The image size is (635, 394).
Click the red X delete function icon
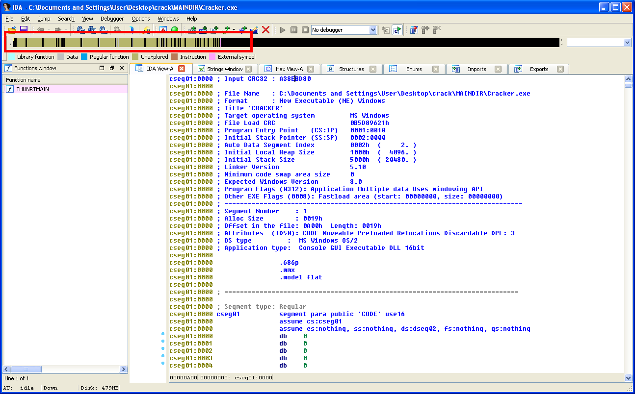pyautogui.click(x=265, y=30)
